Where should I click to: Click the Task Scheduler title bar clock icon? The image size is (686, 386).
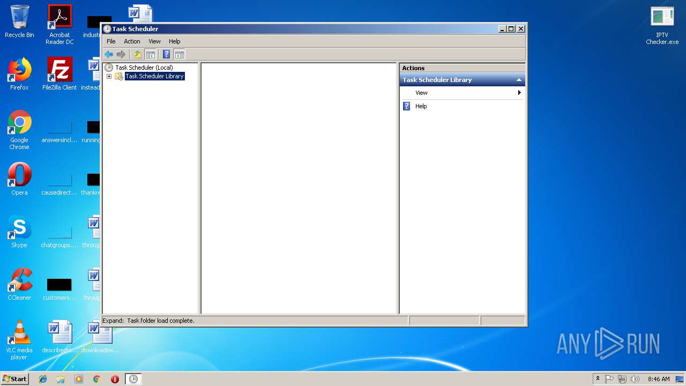click(x=107, y=29)
